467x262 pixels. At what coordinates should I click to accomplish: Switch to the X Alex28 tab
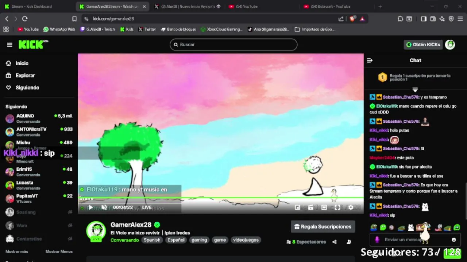(x=187, y=7)
